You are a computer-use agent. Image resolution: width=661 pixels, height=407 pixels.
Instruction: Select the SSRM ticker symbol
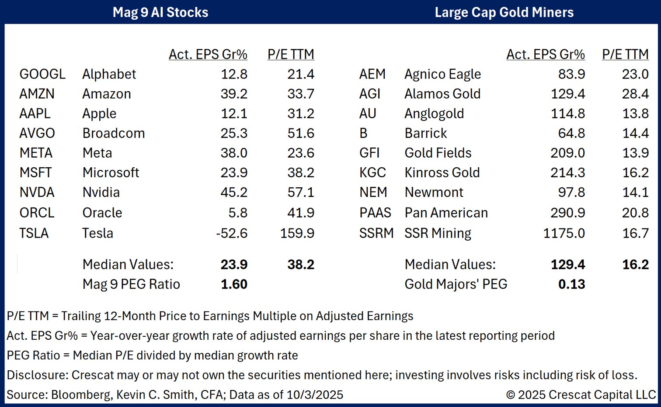tap(376, 233)
